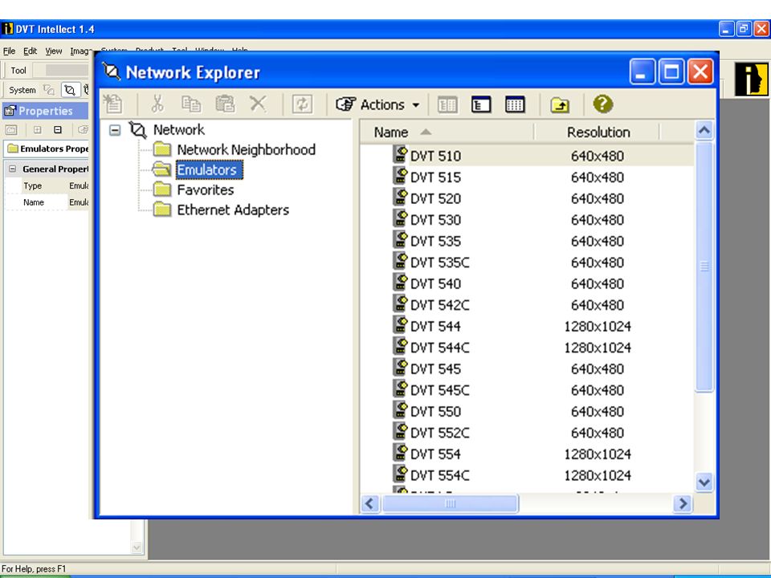The height and width of the screenshot is (578, 771).
Task: Minimize the Network Explorer window
Action: pos(642,72)
